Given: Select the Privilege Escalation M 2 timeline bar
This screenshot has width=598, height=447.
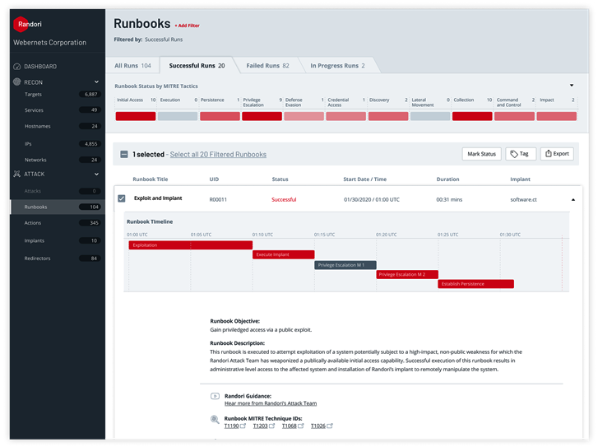Looking at the screenshot, I should 407,274.
